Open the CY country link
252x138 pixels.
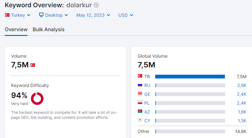(147, 121)
